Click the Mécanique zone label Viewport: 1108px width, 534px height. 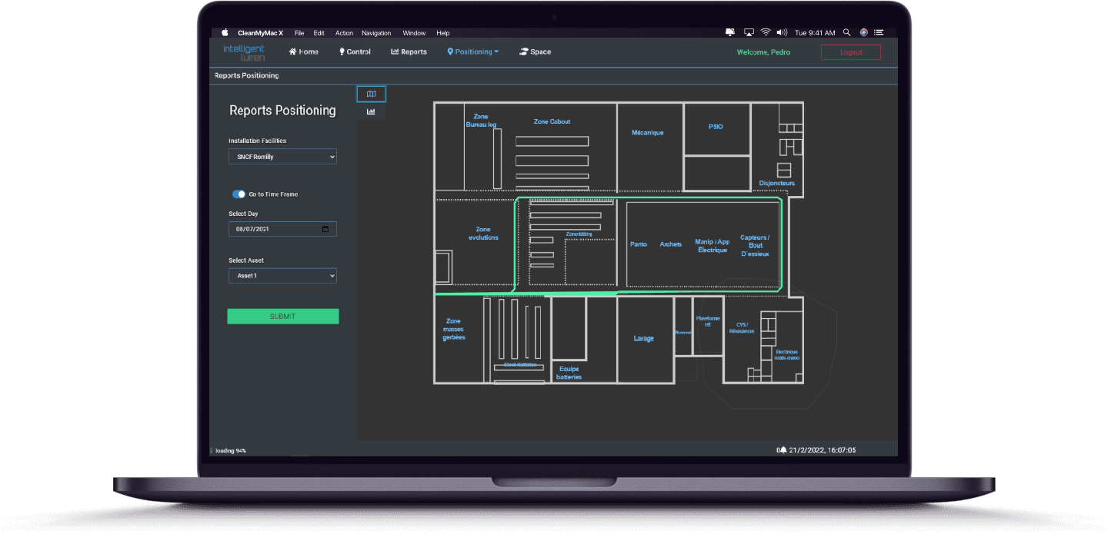(647, 133)
